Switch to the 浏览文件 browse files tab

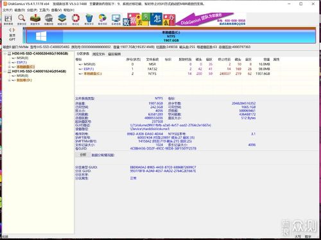[x=98, y=54]
